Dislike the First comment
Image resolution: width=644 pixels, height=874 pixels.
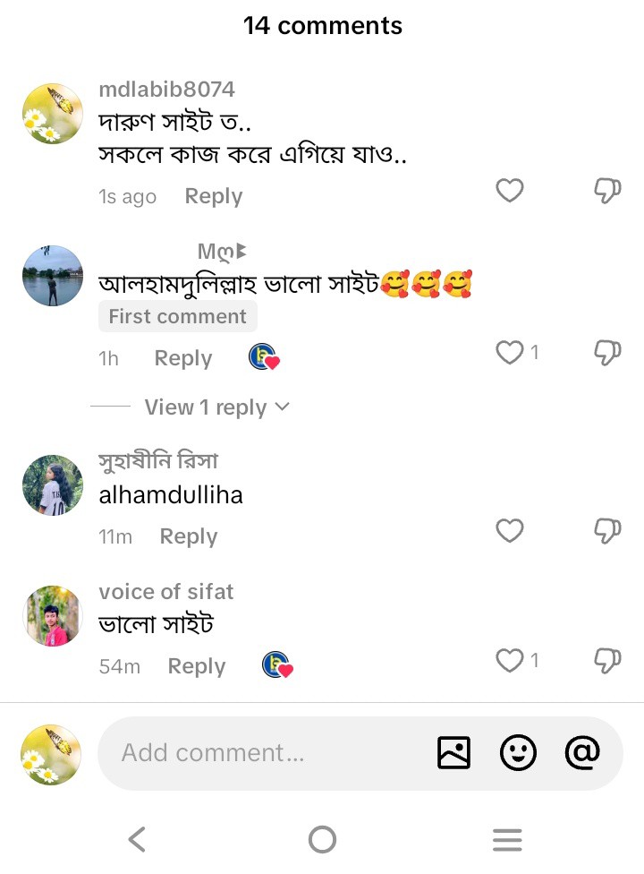607,353
